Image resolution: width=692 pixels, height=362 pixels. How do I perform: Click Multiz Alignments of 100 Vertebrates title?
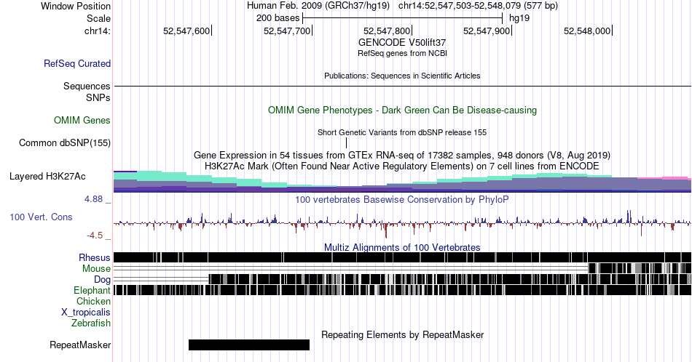click(402, 247)
